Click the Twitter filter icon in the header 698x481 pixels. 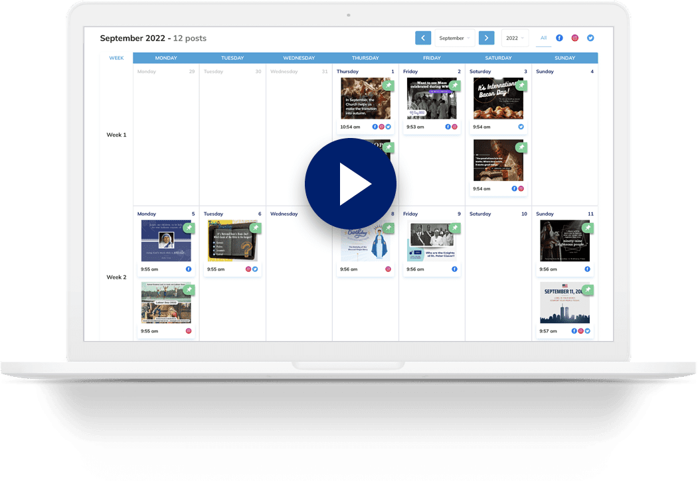(590, 38)
